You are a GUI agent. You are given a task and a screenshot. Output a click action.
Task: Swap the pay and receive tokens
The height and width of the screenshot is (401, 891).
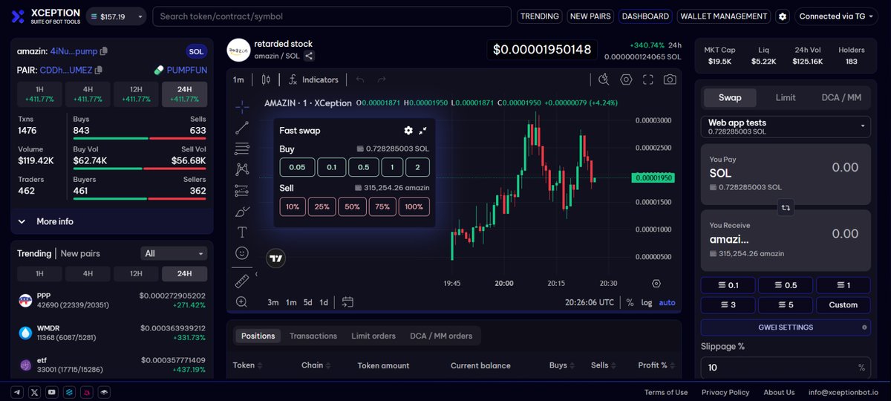tap(786, 208)
